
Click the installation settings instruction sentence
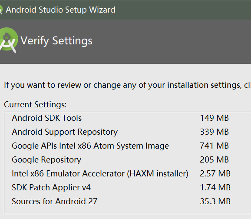127,85
